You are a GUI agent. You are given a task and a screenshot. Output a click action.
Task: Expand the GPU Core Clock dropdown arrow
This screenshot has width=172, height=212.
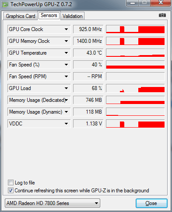66,29
